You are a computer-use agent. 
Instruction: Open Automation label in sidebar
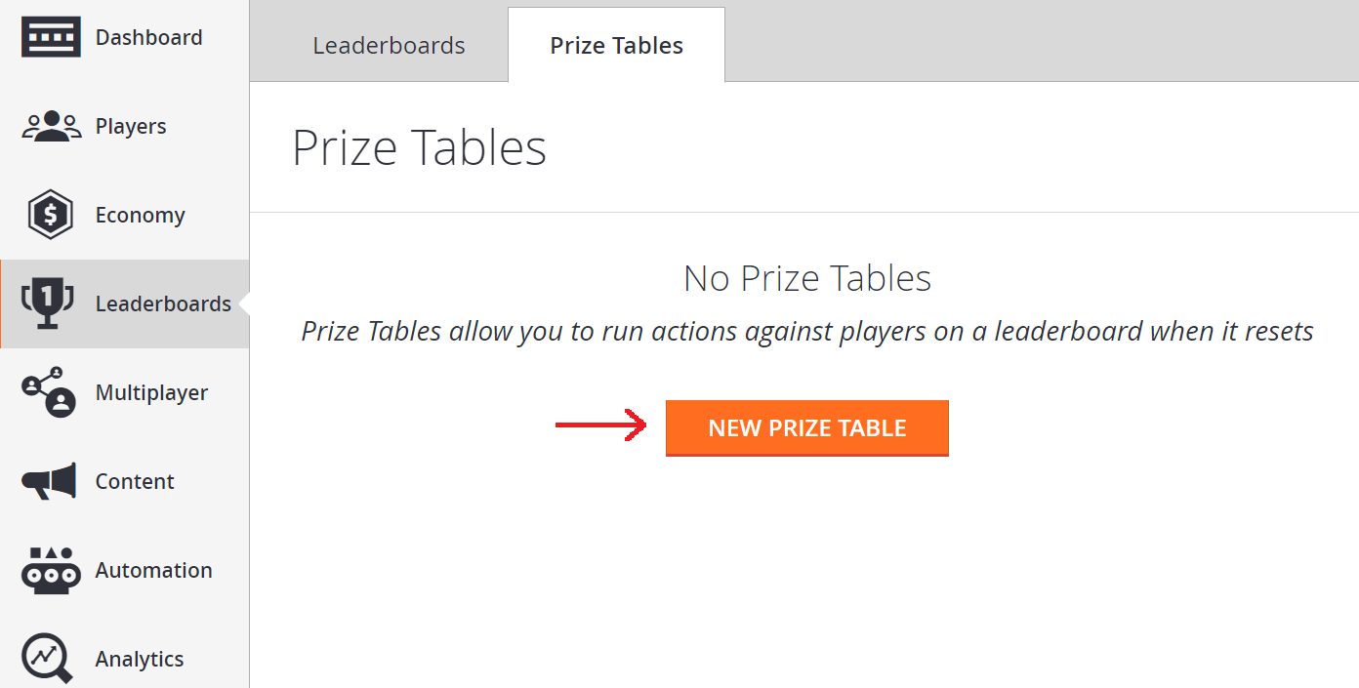[x=153, y=570]
